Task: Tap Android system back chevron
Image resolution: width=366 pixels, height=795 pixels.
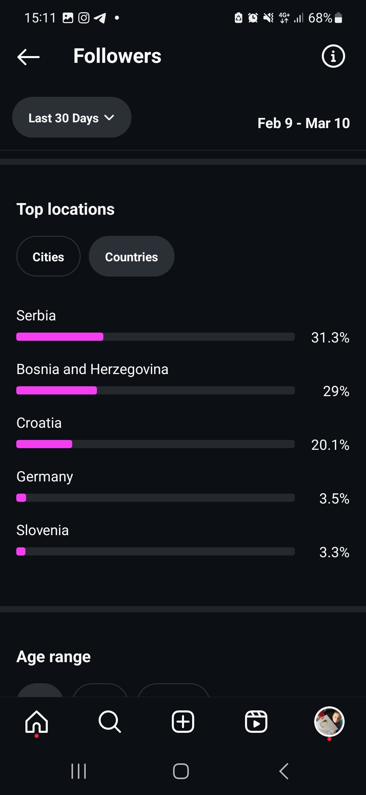Action: coord(284,771)
